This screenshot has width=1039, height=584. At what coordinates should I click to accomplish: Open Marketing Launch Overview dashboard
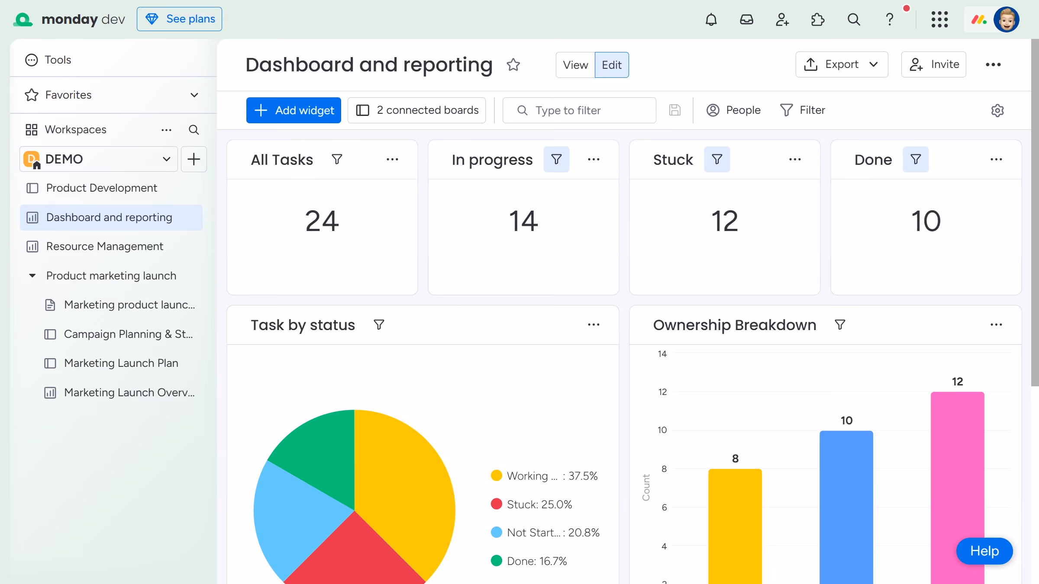pos(119,392)
